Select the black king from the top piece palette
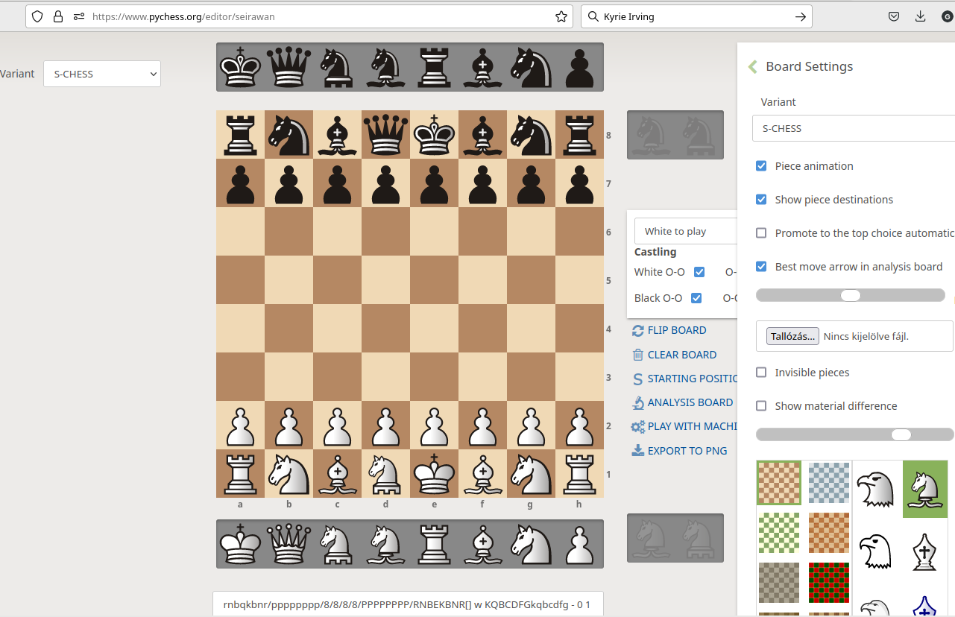The height and width of the screenshot is (617, 955). tap(240, 68)
